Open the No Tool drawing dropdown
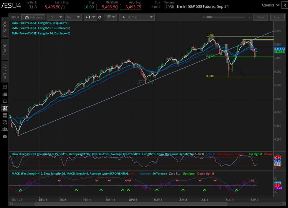This screenshot has width=288, height=208. pyautogui.click(x=137, y=17)
